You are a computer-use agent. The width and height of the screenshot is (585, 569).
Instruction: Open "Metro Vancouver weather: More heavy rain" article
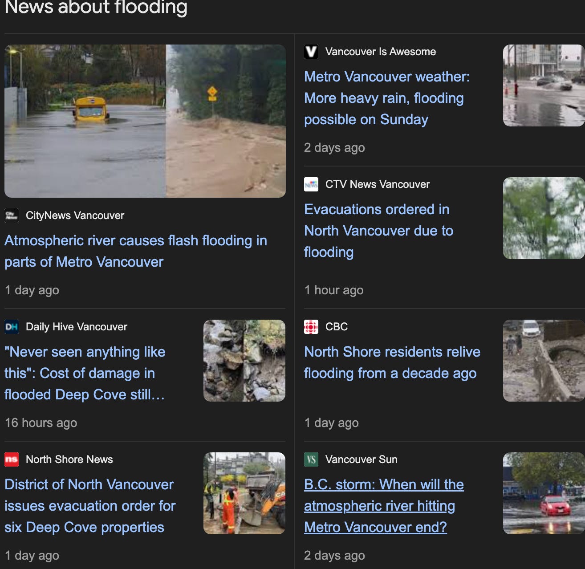[387, 98]
